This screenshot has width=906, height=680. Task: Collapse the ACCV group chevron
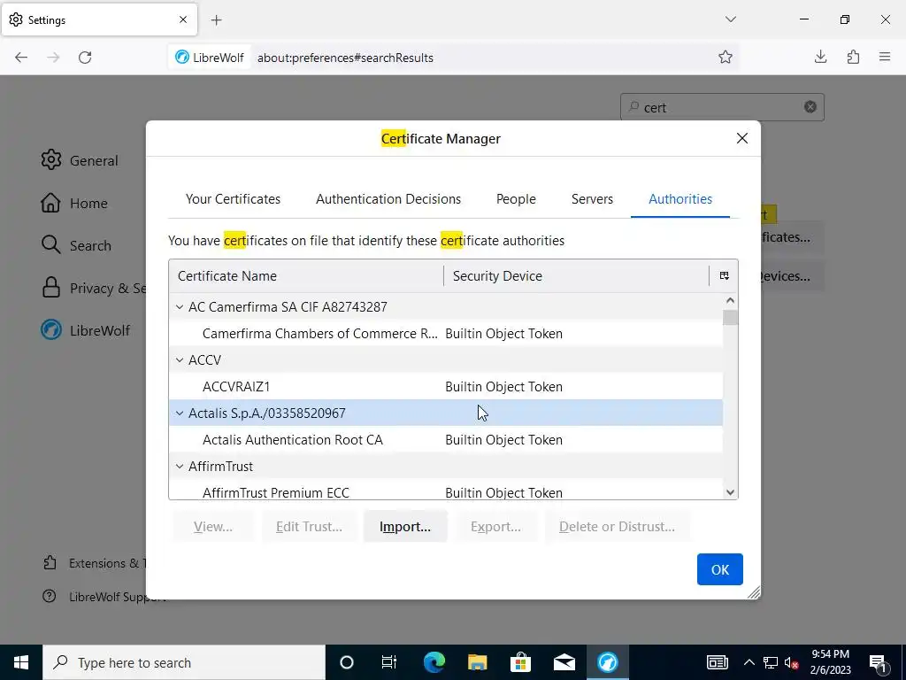(x=180, y=360)
